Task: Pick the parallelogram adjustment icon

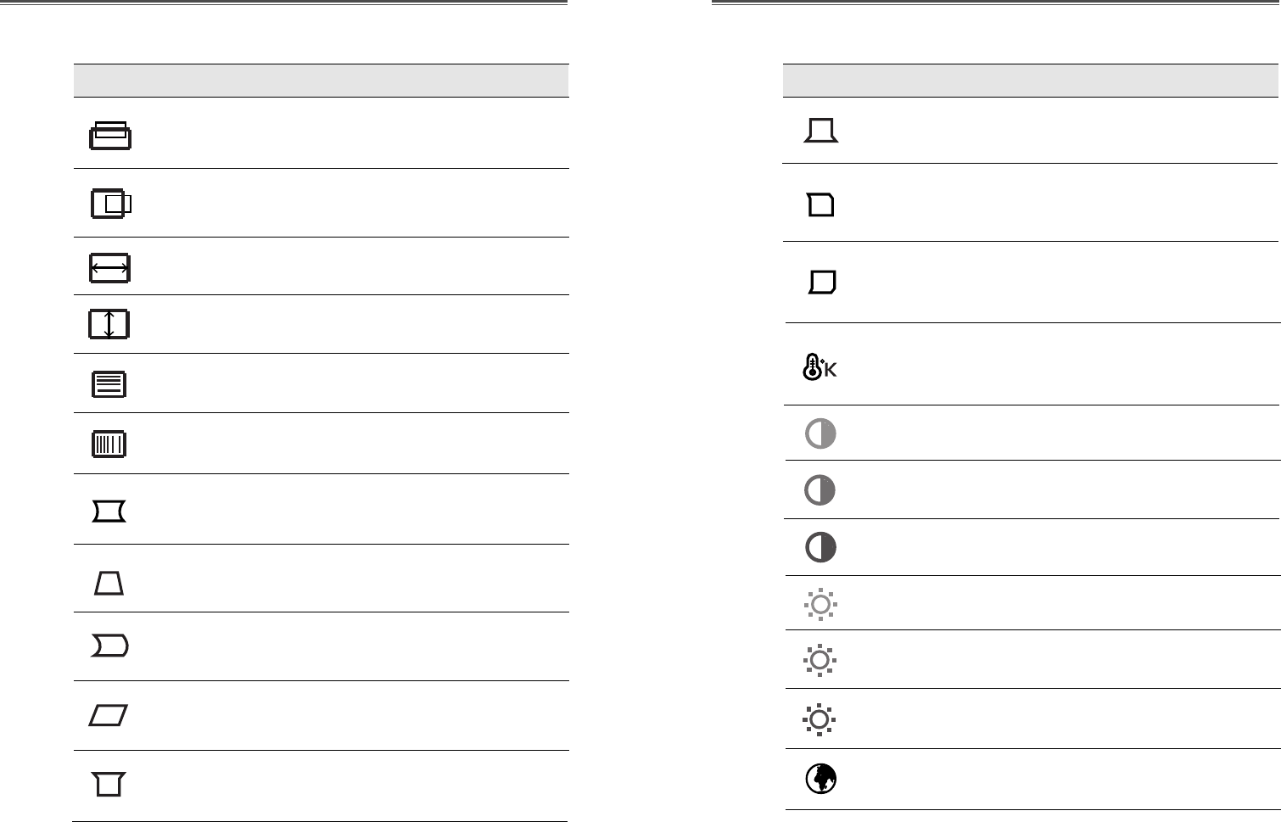Action: [109, 716]
